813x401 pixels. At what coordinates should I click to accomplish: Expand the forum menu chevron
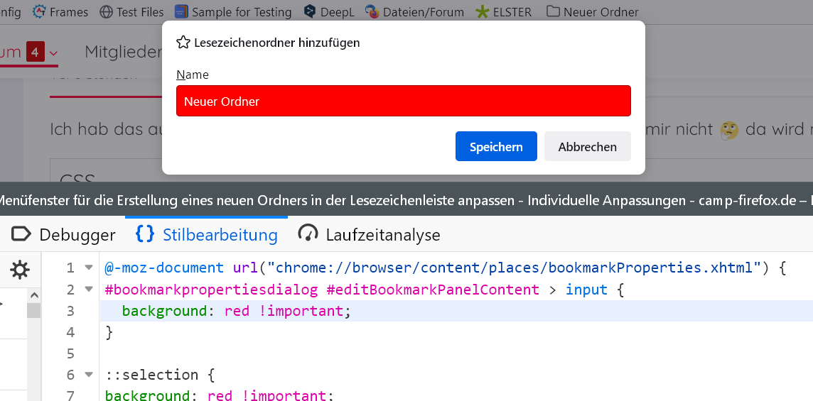click(x=53, y=53)
